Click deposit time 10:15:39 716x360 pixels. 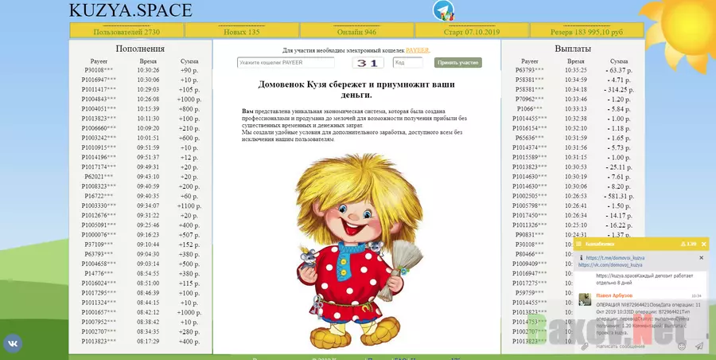coord(148,109)
